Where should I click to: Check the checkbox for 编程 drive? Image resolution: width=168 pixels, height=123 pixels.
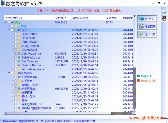pyautogui.click(x=9, y=22)
